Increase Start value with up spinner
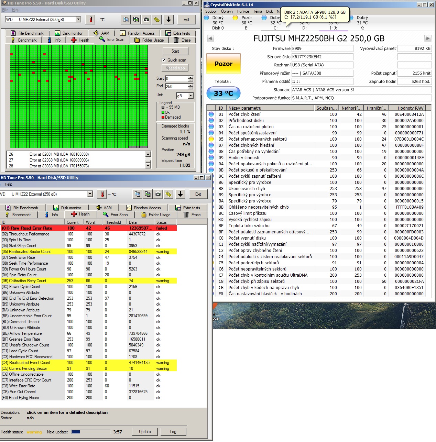The image size is (436, 442). coord(191,77)
